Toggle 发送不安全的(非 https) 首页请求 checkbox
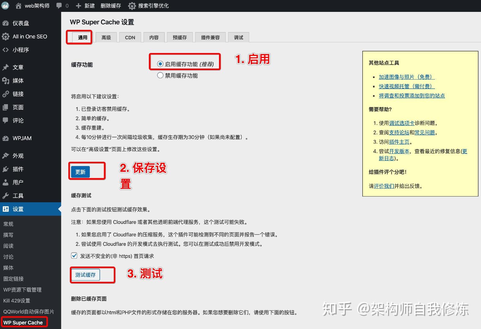 (74, 256)
